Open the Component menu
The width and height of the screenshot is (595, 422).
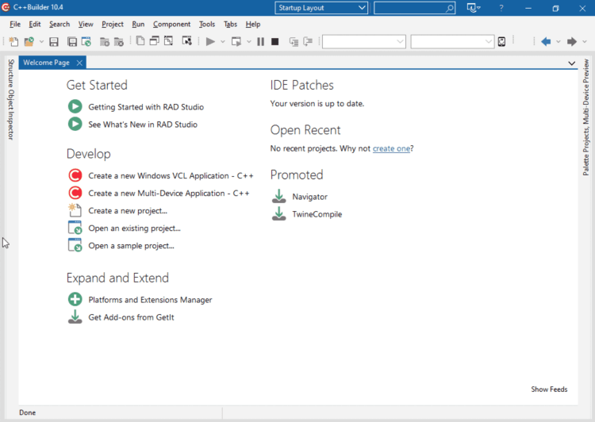click(x=171, y=25)
